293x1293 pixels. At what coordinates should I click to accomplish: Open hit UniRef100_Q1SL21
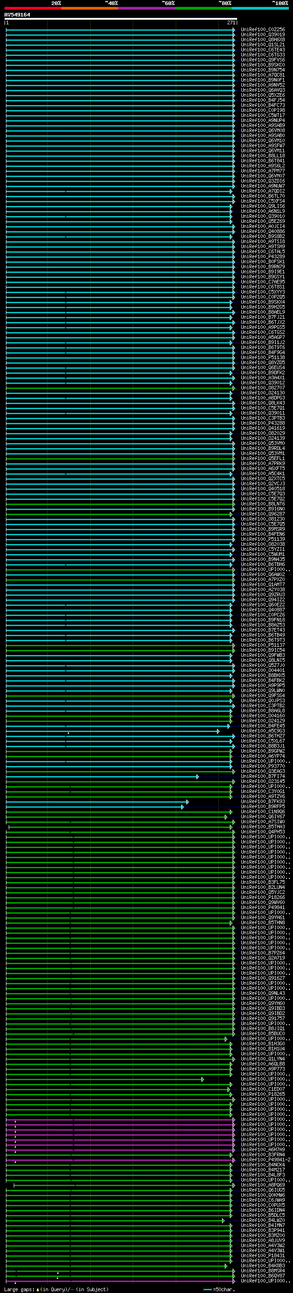[x=262, y=44]
